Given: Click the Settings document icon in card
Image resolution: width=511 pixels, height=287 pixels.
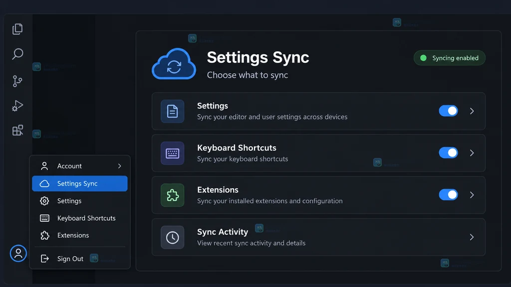Looking at the screenshot, I should pos(172,111).
